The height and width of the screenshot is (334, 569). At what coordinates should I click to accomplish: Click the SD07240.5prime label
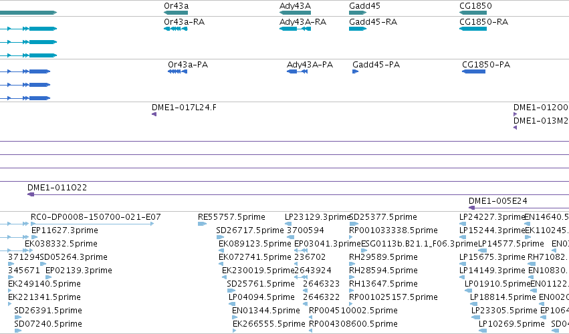[48, 324]
